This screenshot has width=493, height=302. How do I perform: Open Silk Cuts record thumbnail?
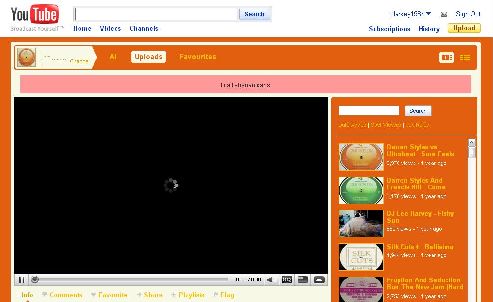pyautogui.click(x=361, y=257)
